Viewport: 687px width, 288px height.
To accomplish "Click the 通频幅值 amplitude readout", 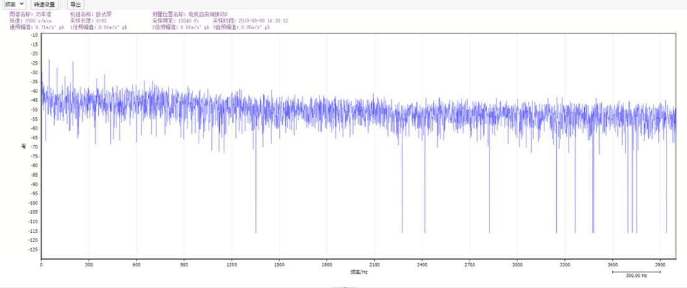I will (x=36, y=27).
